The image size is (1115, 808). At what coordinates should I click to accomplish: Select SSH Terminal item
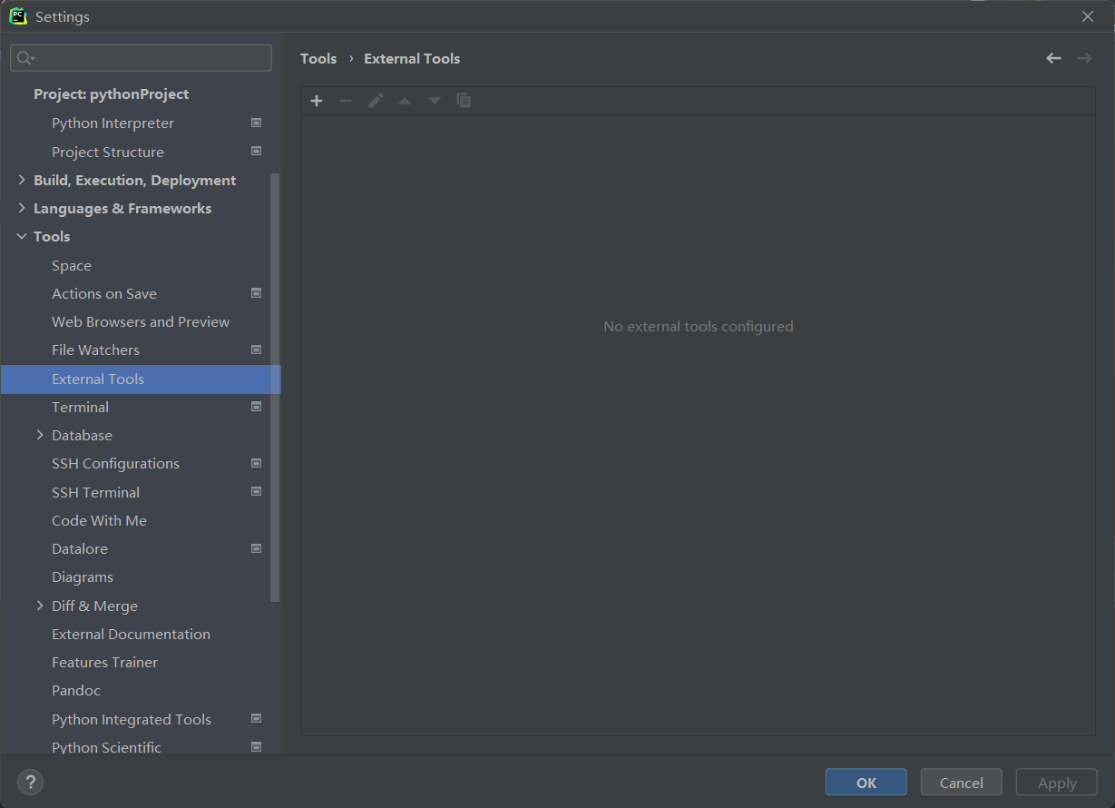coord(95,492)
